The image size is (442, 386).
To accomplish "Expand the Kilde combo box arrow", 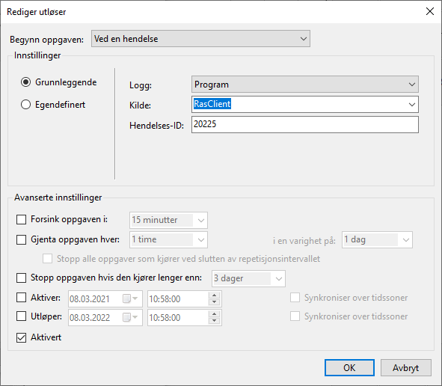I will [412, 105].
